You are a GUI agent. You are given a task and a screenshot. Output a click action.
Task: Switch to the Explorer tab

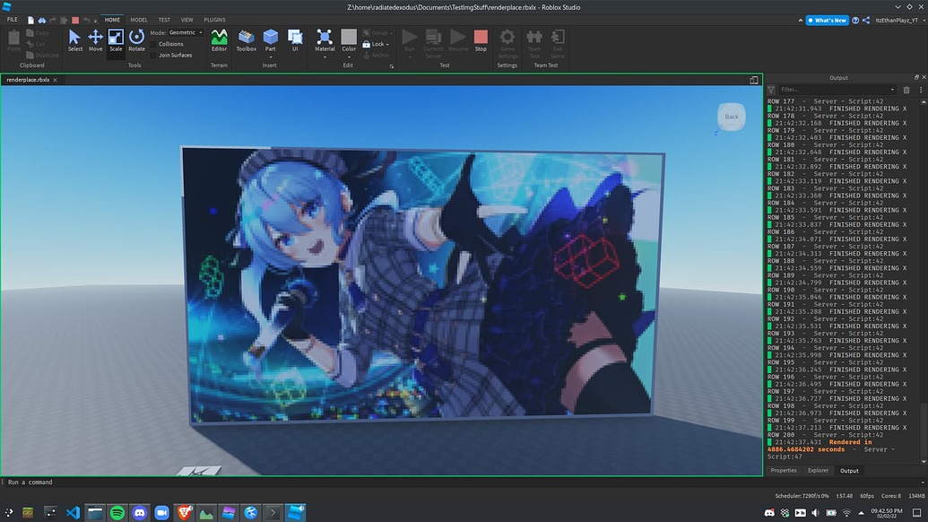[x=817, y=470]
